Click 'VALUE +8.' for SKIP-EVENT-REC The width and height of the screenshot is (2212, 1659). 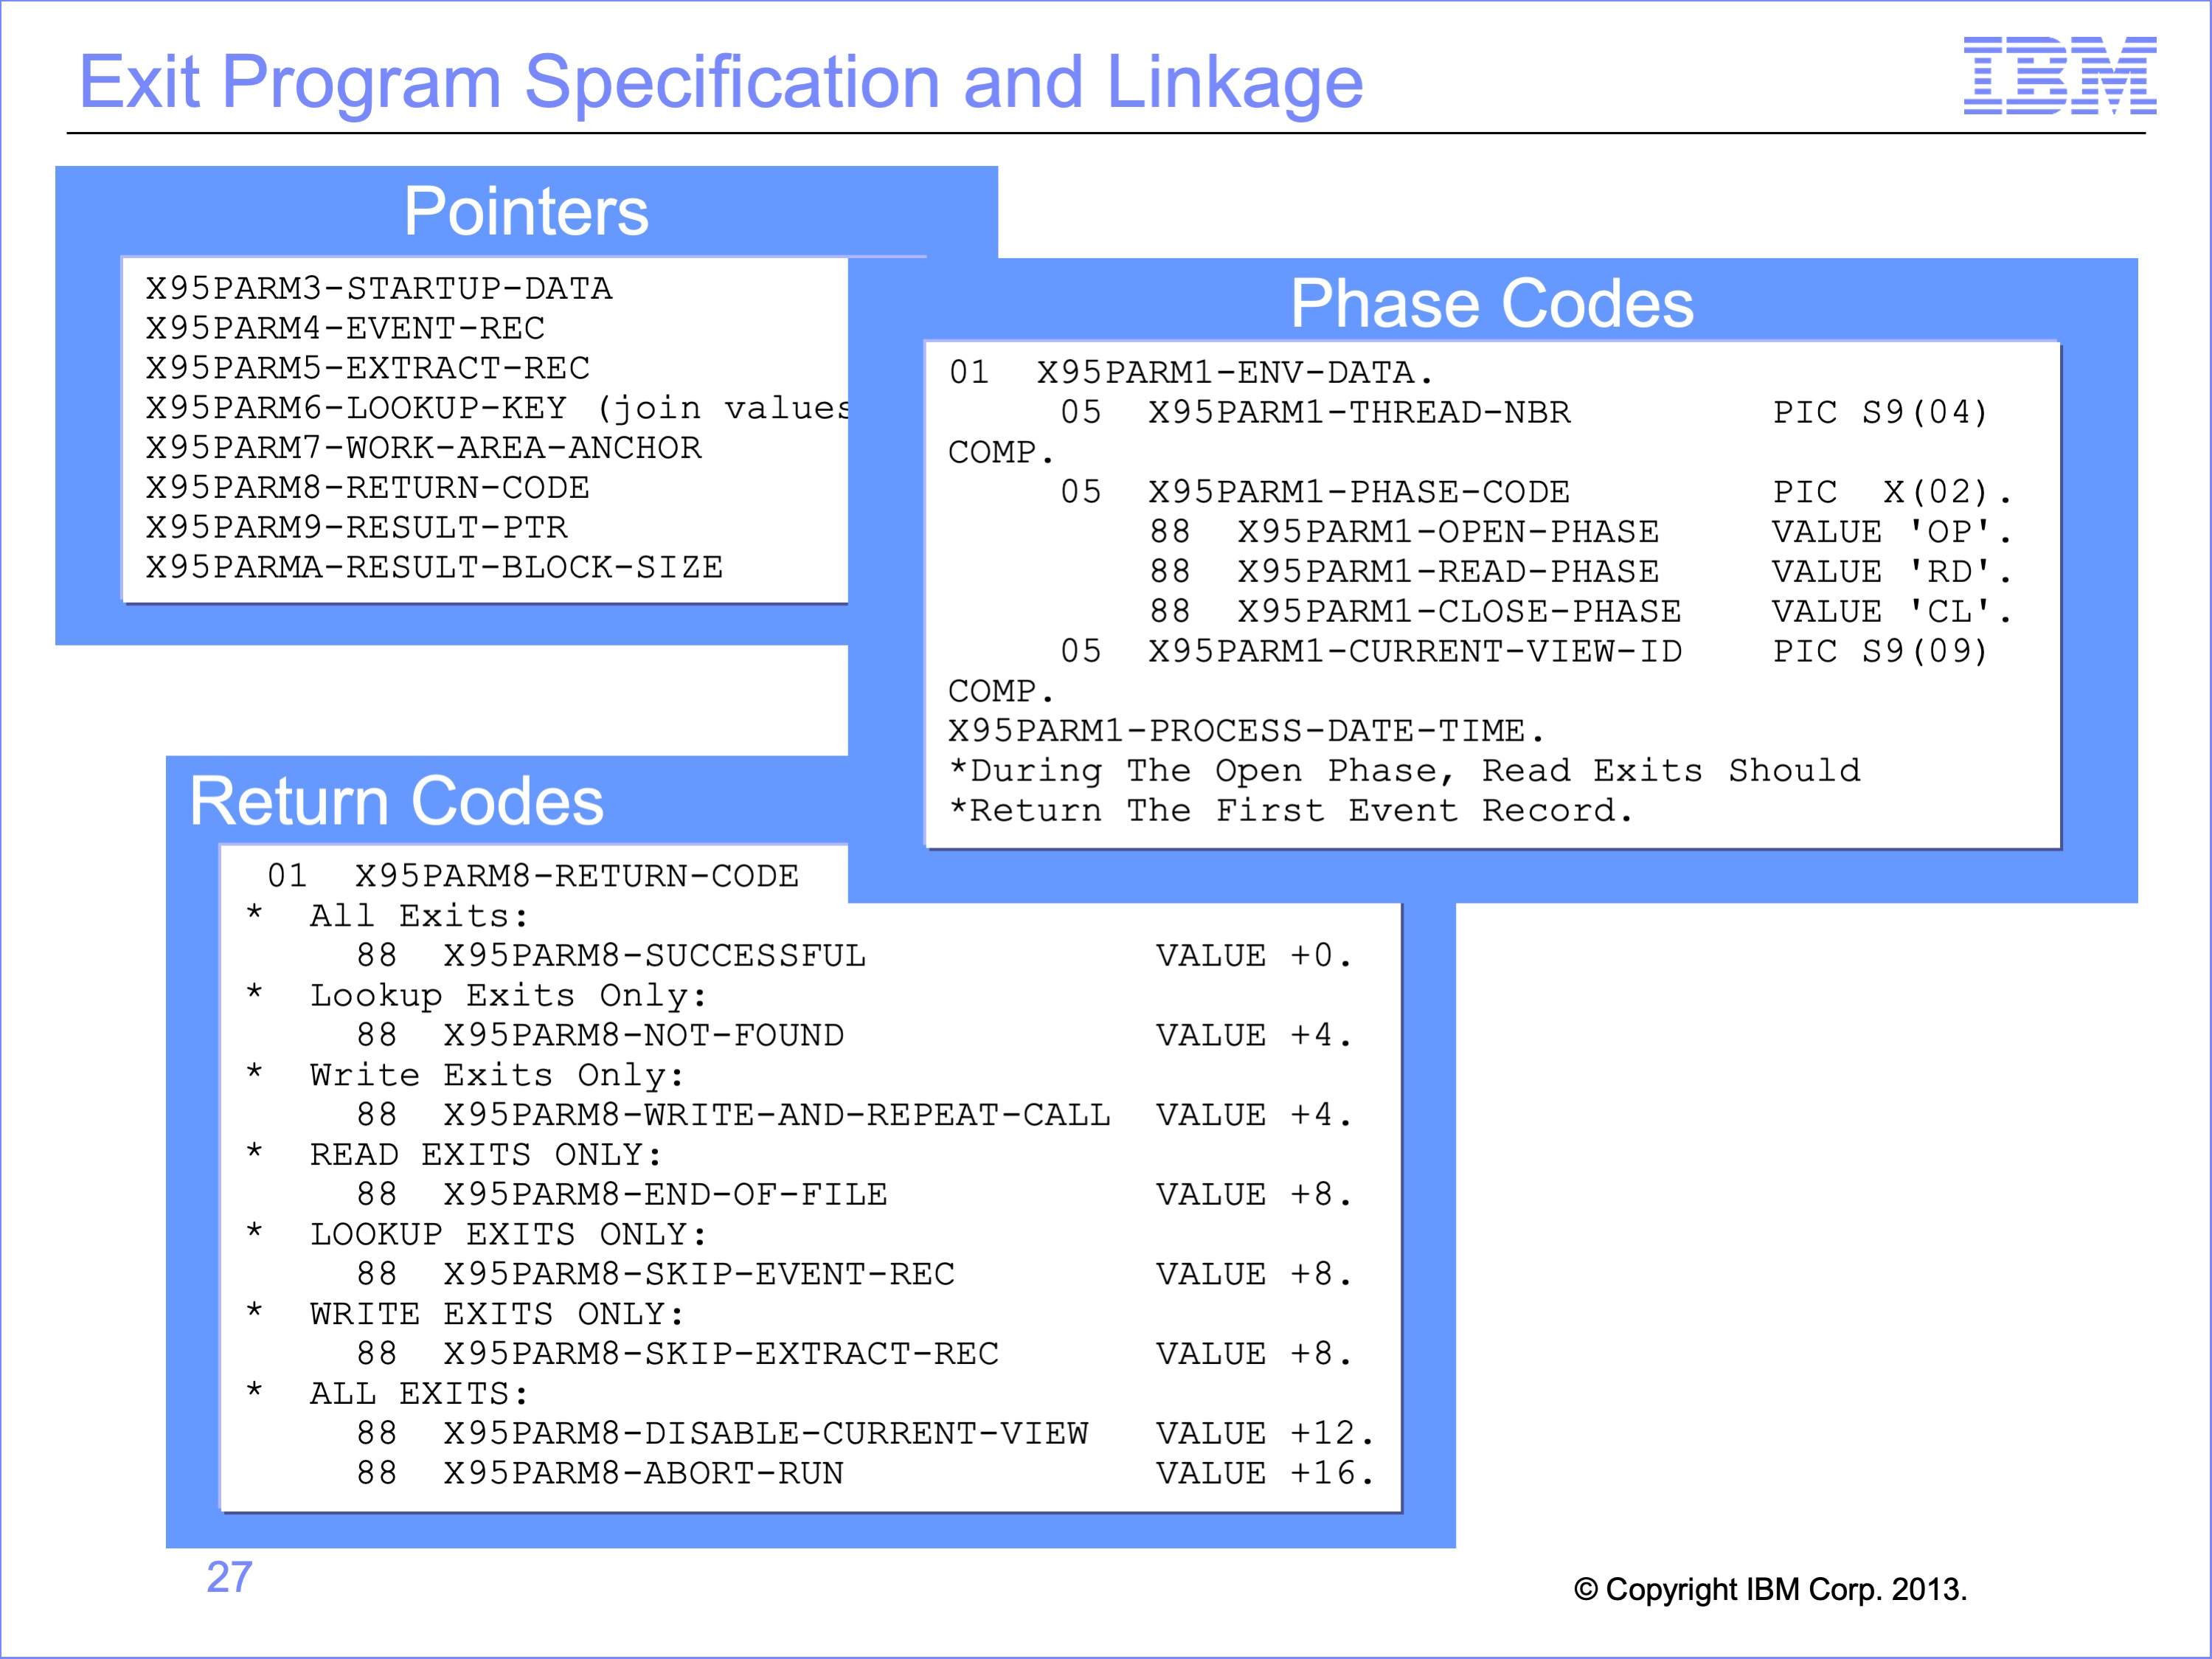(1254, 1275)
